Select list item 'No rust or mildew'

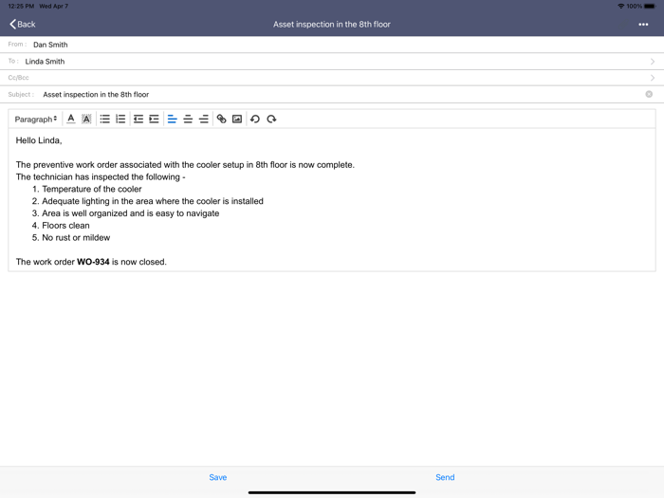click(76, 237)
